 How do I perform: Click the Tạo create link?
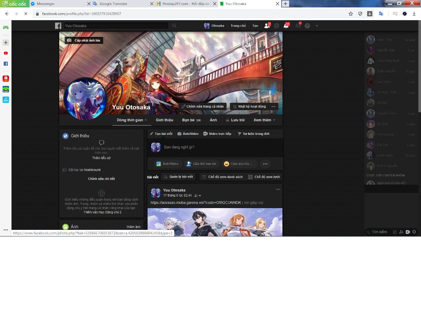[x=255, y=26]
